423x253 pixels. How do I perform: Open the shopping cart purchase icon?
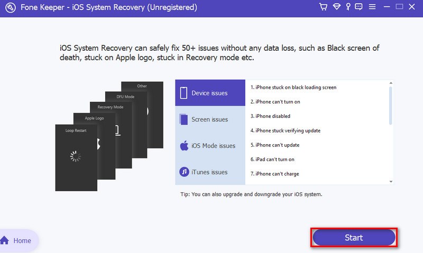pos(323,6)
